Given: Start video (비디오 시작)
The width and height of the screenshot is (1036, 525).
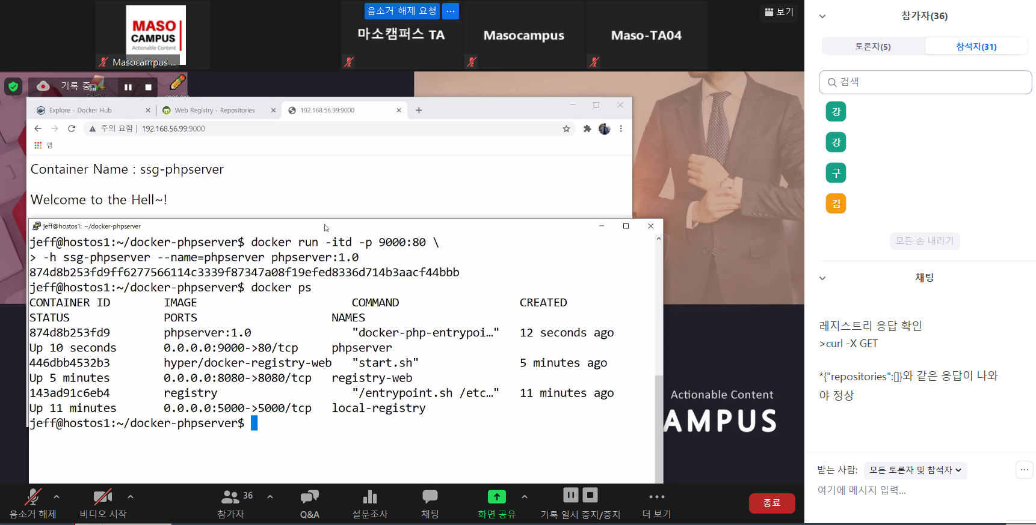Looking at the screenshot, I should point(103,497).
